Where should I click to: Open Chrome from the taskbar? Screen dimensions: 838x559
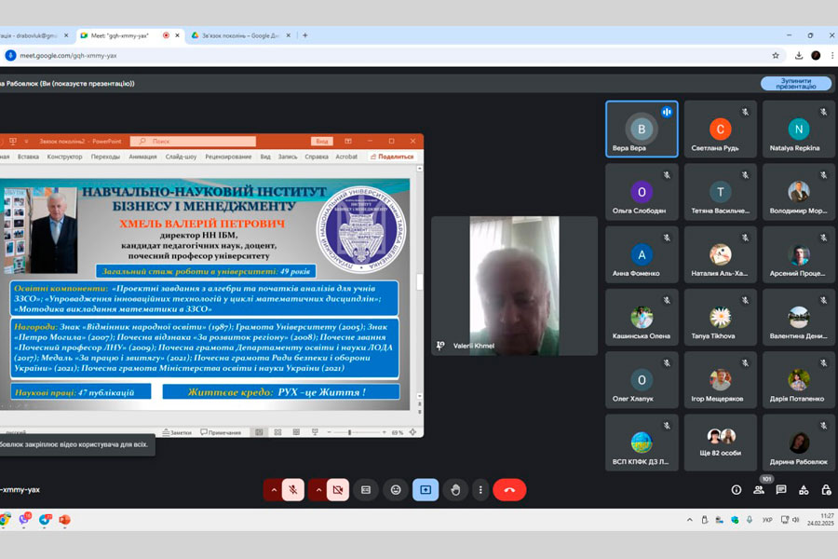tap(5, 520)
